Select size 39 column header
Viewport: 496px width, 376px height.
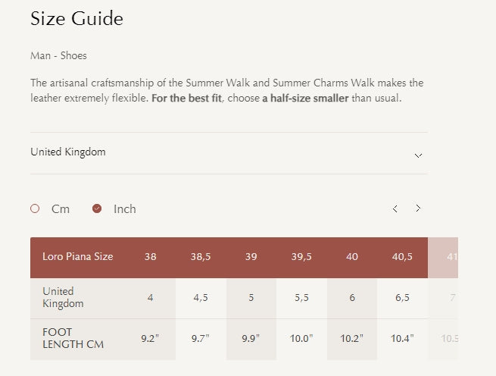click(251, 257)
